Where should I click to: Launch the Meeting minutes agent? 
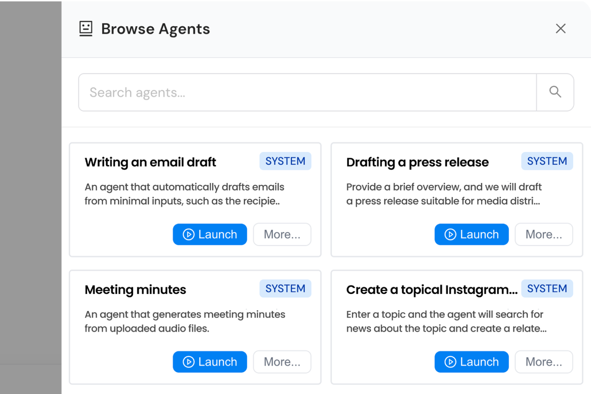pos(210,362)
